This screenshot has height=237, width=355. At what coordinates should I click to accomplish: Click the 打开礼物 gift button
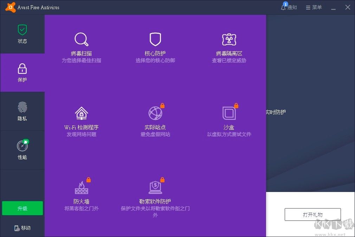pos(312,214)
